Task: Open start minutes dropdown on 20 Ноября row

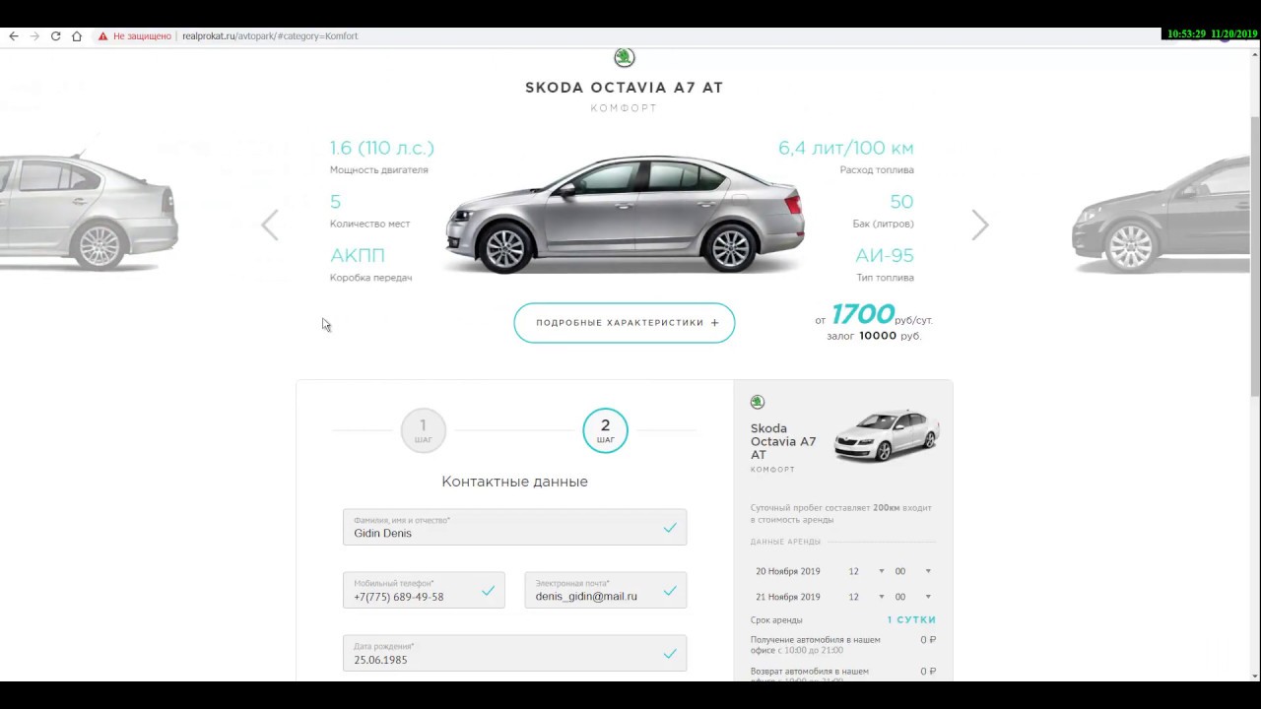Action: click(912, 571)
